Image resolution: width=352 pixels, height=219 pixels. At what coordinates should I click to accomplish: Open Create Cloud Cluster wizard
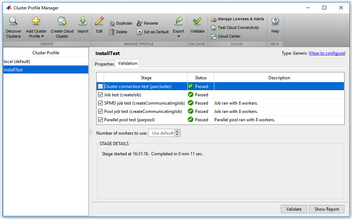click(x=62, y=21)
